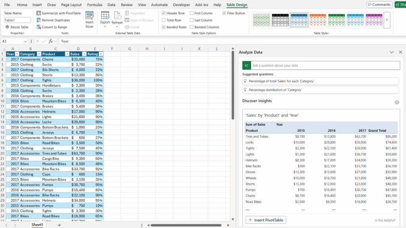Open the Automate menu

(x=159, y=5)
